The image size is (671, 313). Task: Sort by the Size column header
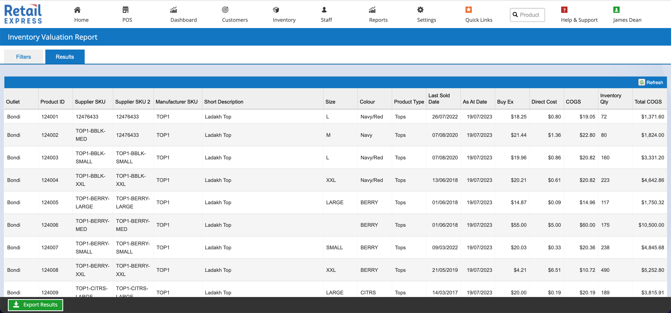pos(330,102)
